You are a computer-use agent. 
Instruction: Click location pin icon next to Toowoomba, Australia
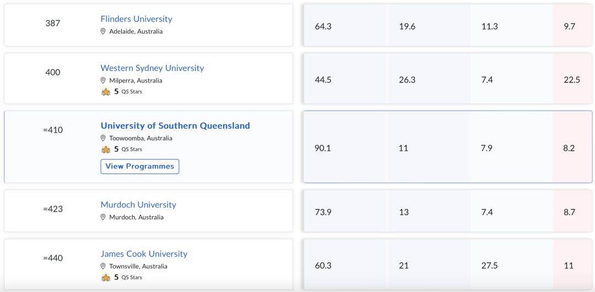coord(103,138)
